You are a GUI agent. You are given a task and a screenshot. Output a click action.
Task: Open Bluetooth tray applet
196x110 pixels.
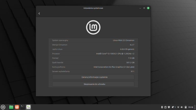pos(162,107)
